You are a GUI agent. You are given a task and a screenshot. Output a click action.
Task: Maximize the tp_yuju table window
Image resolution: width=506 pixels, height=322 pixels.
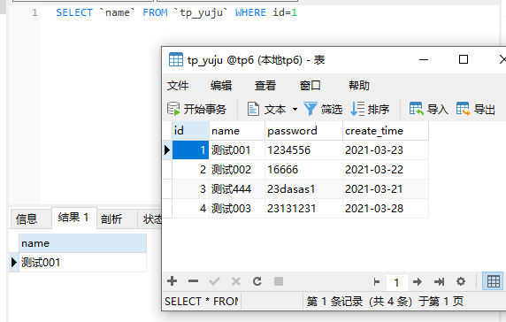(464, 59)
